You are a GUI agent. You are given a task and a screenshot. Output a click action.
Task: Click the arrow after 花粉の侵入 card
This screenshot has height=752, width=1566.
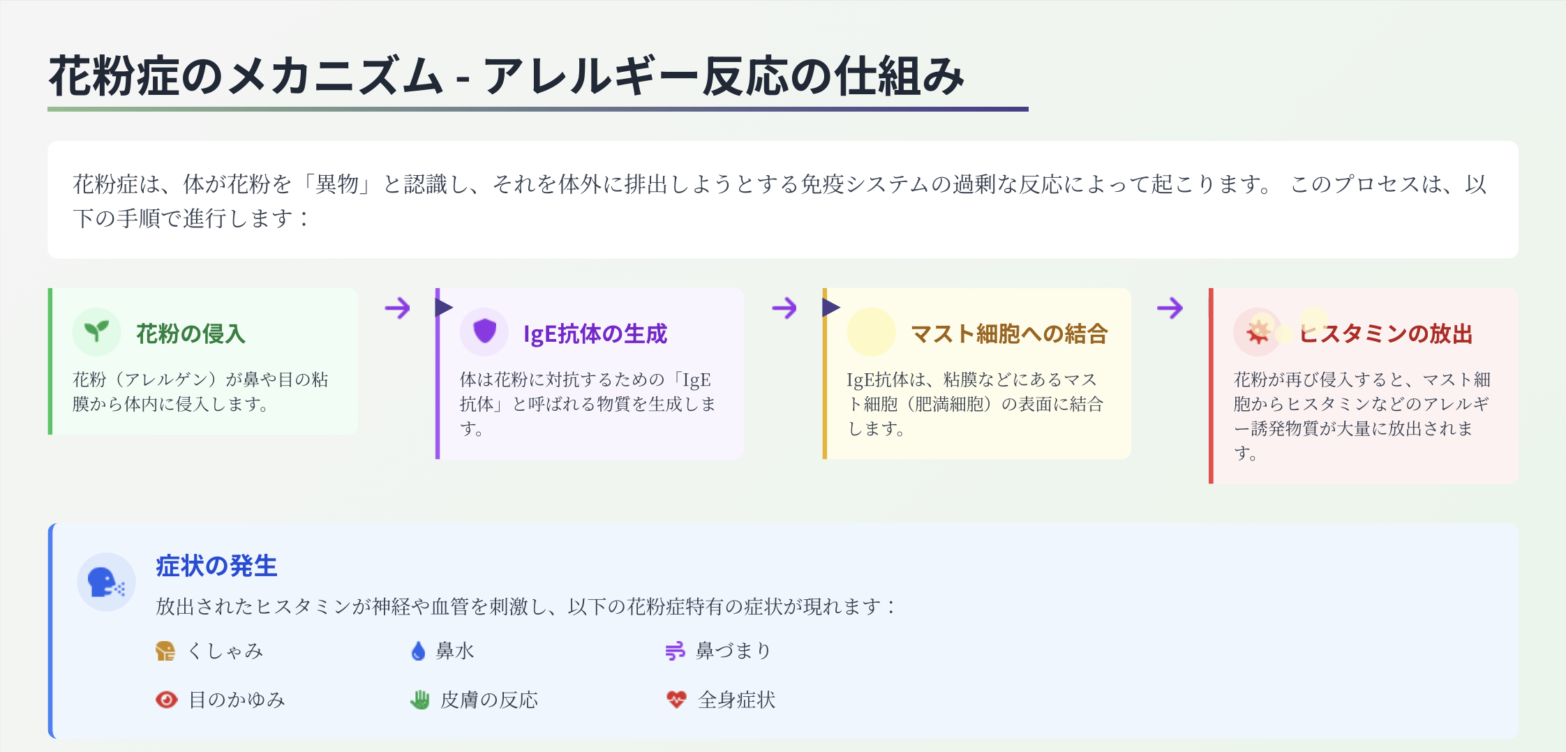397,308
